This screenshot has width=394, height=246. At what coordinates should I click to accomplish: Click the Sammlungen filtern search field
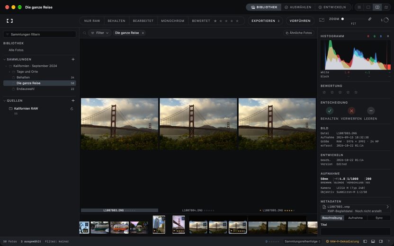(40, 35)
